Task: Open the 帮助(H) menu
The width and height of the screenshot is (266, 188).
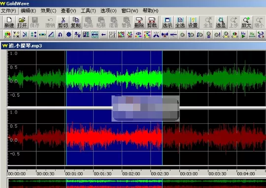Action: point(150,11)
